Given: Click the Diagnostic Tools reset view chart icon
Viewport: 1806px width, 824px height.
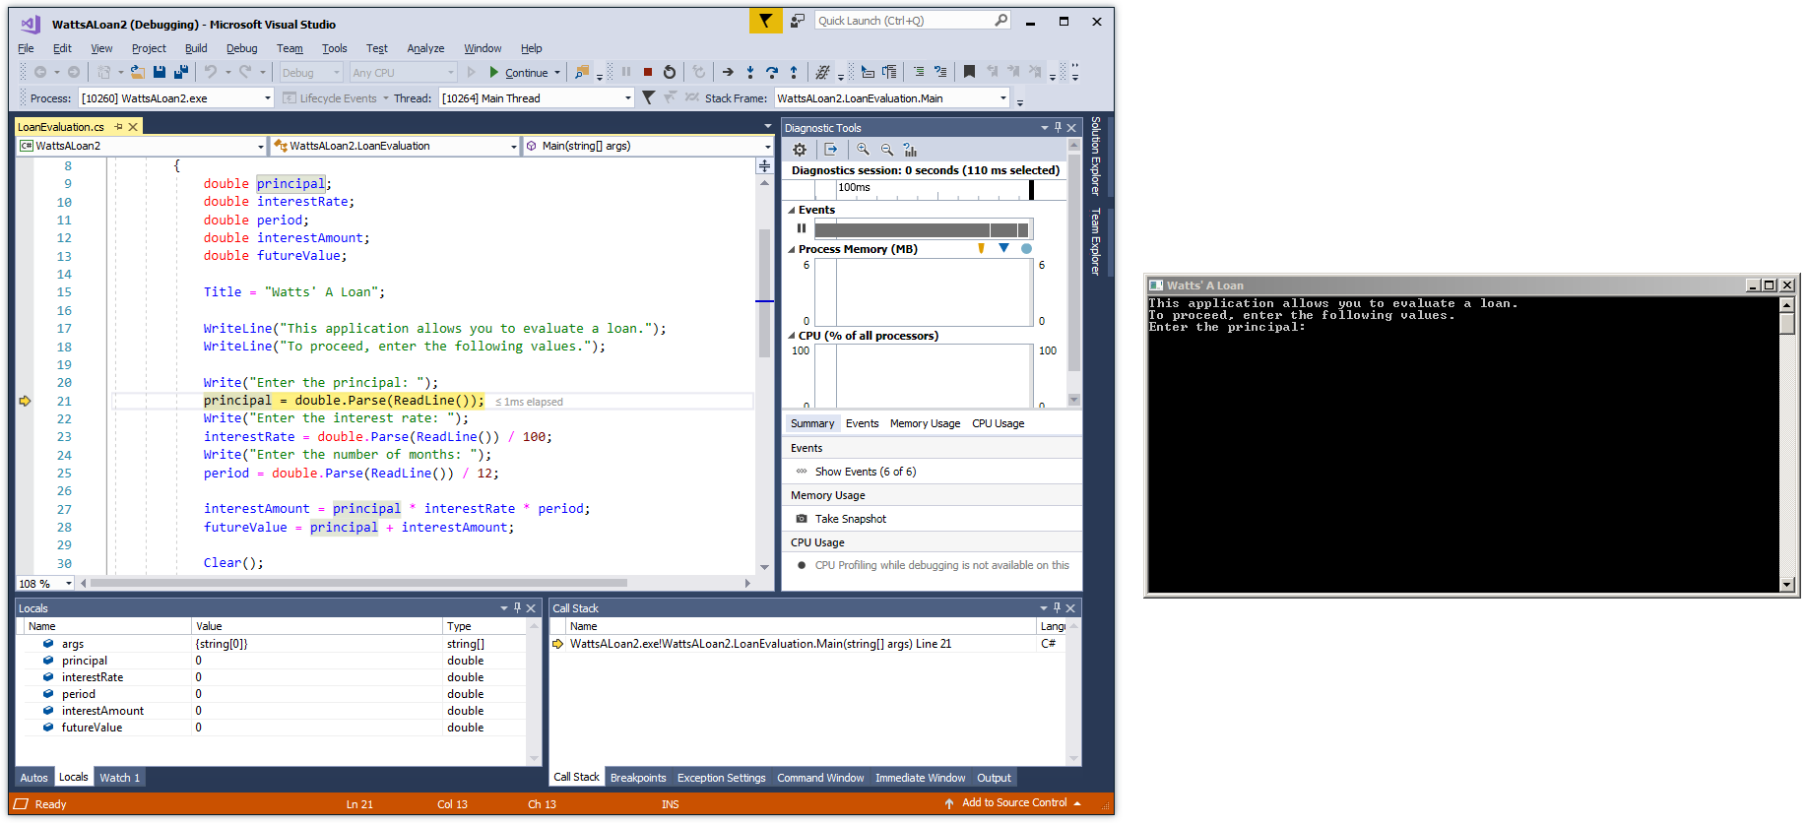Looking at the screenshot, I should tap(910, 150).
